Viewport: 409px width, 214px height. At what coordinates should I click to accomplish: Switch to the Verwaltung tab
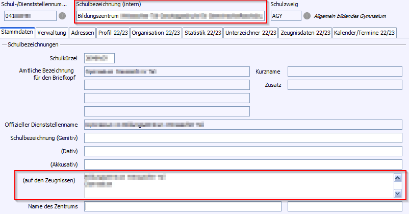click(52, 33)
